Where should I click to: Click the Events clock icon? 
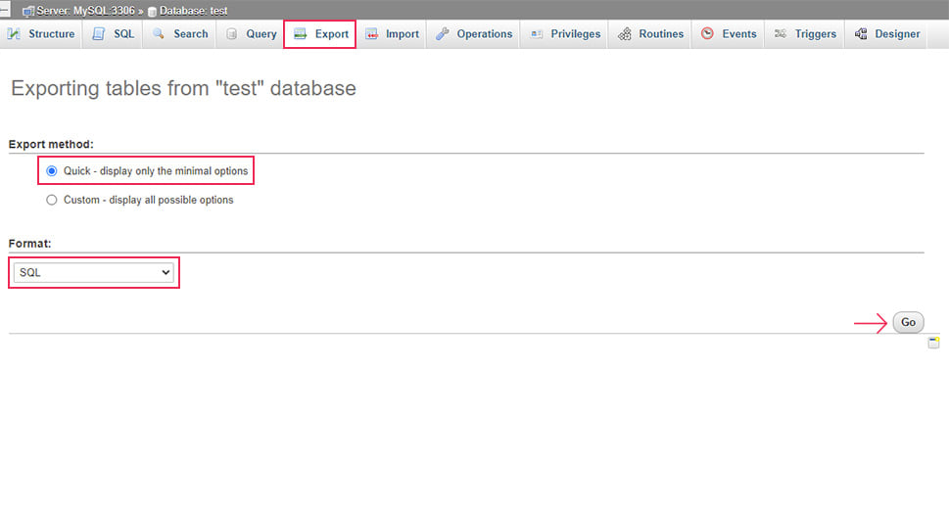[x=707, y=34]
